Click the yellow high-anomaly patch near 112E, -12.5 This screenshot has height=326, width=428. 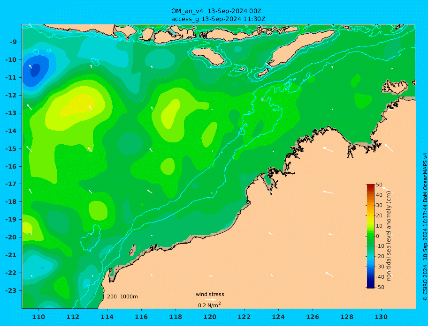(x=78, y=105)
